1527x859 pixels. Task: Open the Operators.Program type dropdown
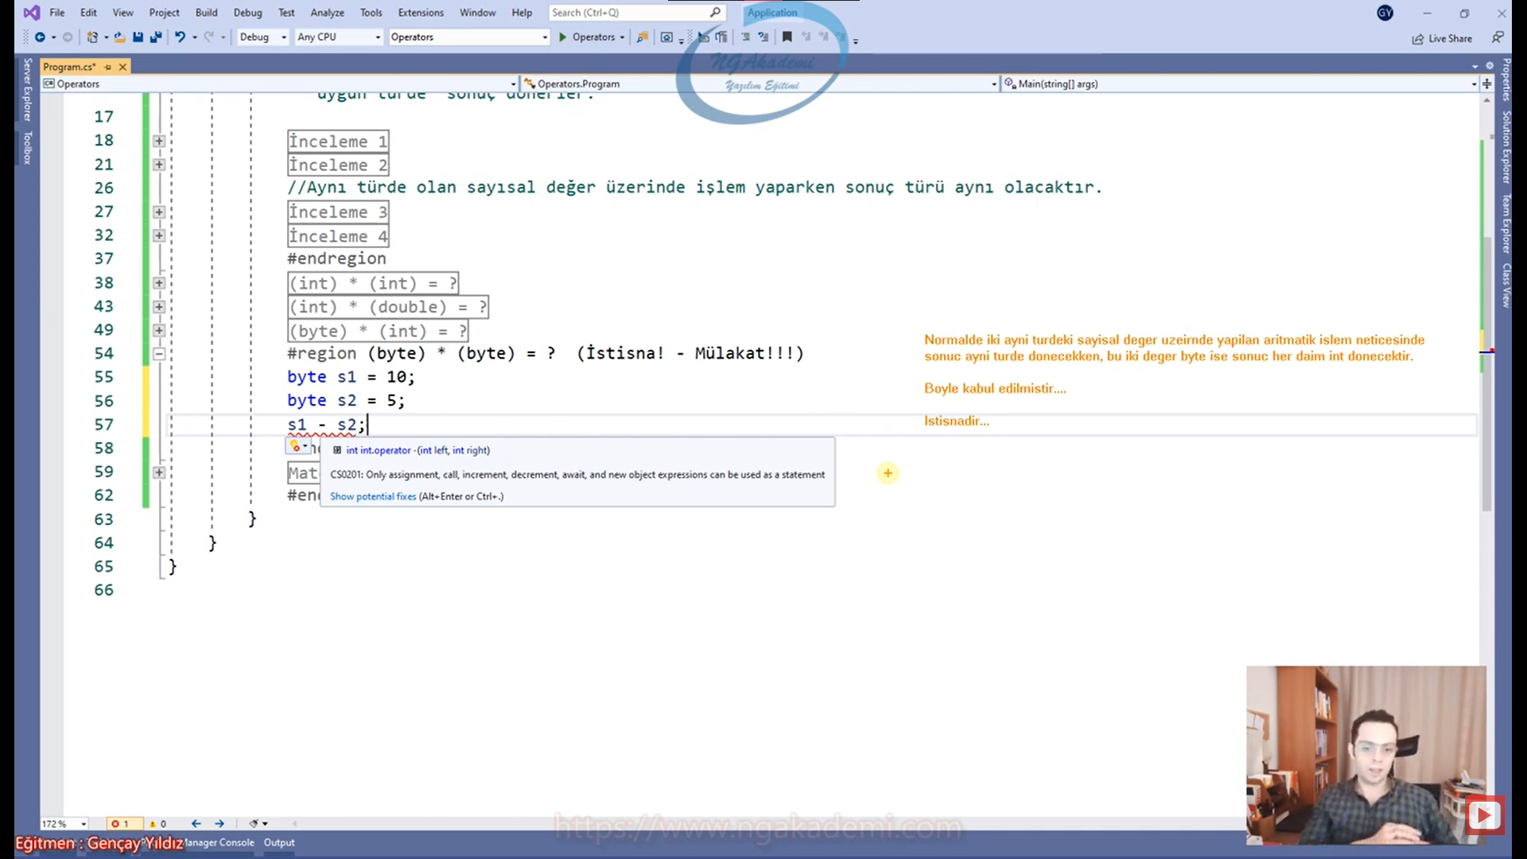click(x=760, y=84)
